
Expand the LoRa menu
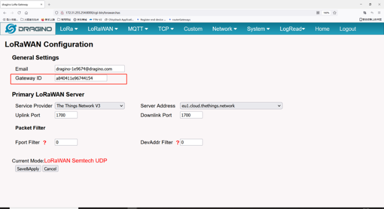69,29
